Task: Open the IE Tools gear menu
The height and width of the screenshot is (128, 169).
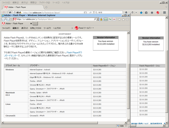Action: [x=127, y=19]
